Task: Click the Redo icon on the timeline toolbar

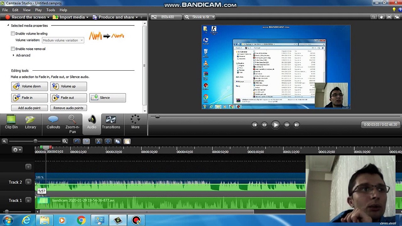Action: [86, 142]
